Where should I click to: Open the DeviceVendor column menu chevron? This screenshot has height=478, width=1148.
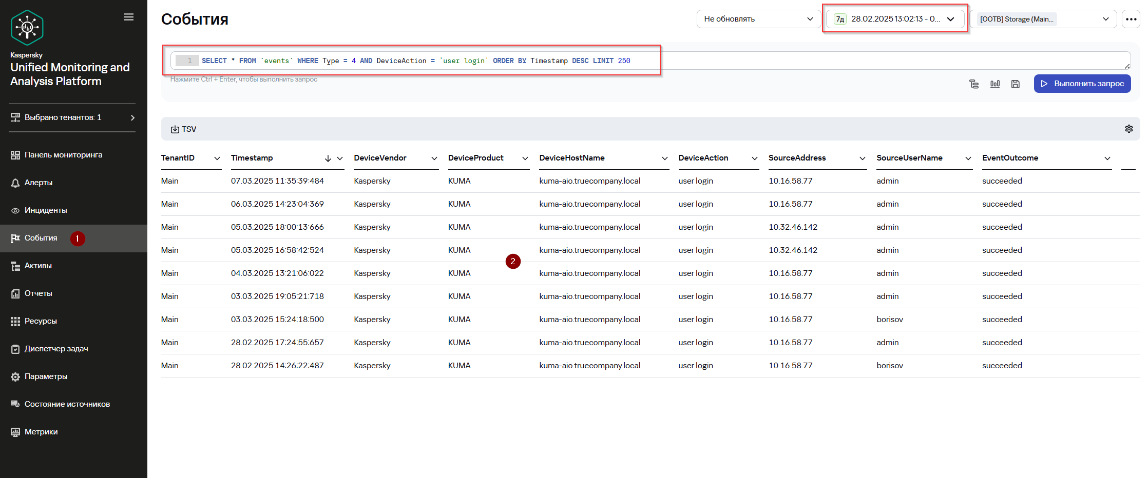(434, 158)
